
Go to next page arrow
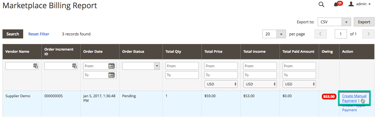368,34
